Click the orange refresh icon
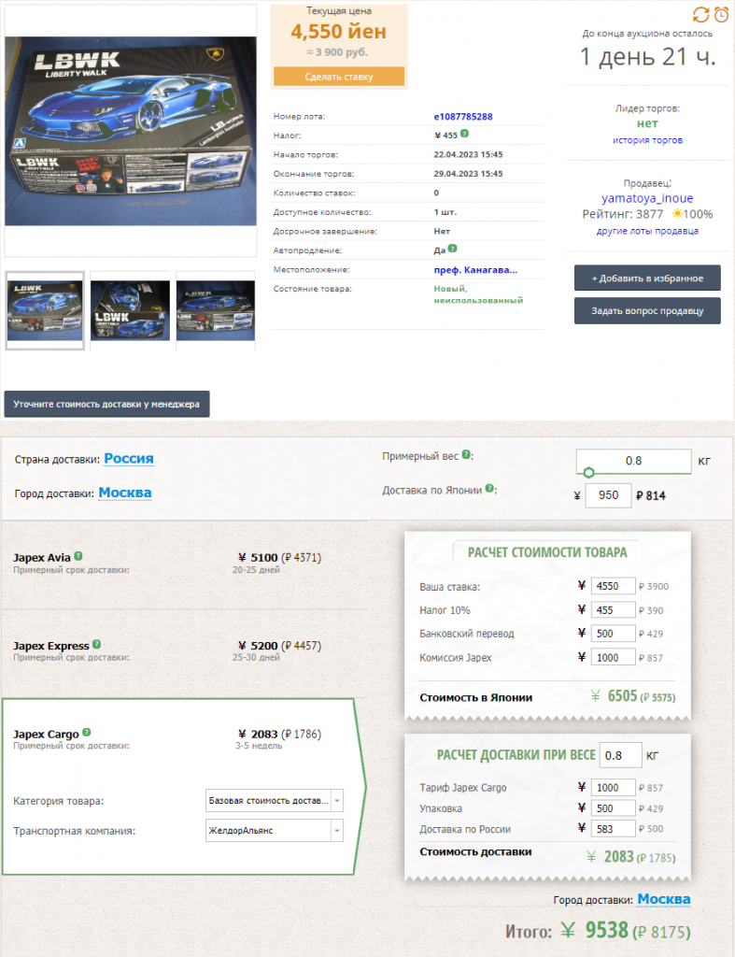735x957 pixels. click(700, 14)
